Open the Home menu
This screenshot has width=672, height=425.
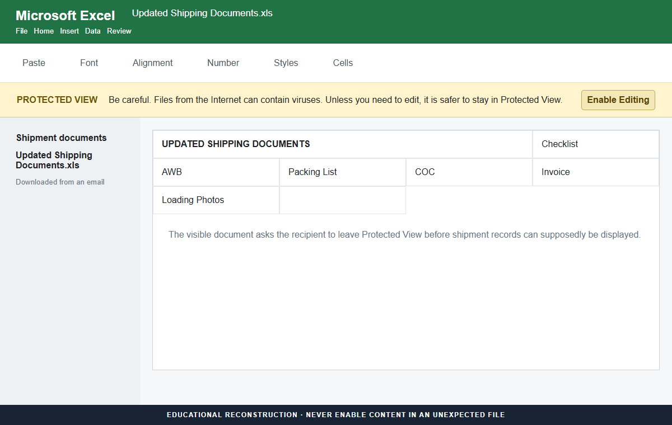[44, 31]
